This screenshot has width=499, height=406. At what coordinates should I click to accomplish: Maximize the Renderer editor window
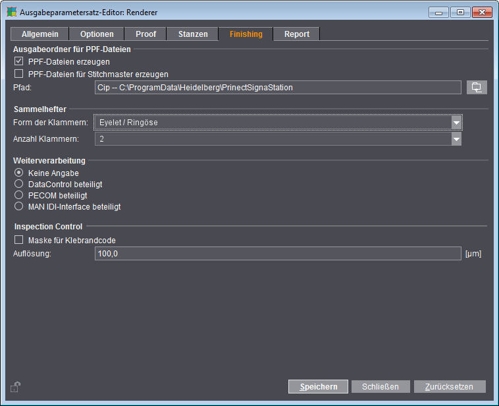point(460,12)
